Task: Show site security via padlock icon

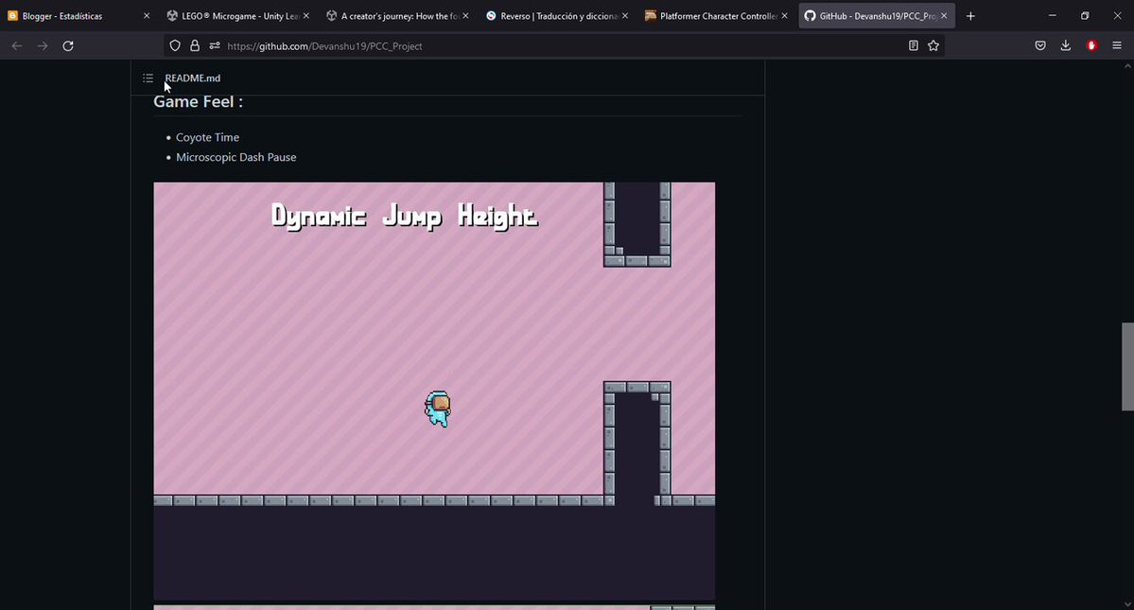Action: coord(195,45)
